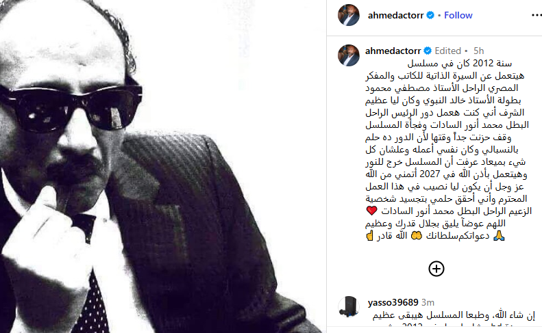Click the open hands emoji in caption
Image resolution: width=542 pixels, height=333 pixels.
[417, 236]
